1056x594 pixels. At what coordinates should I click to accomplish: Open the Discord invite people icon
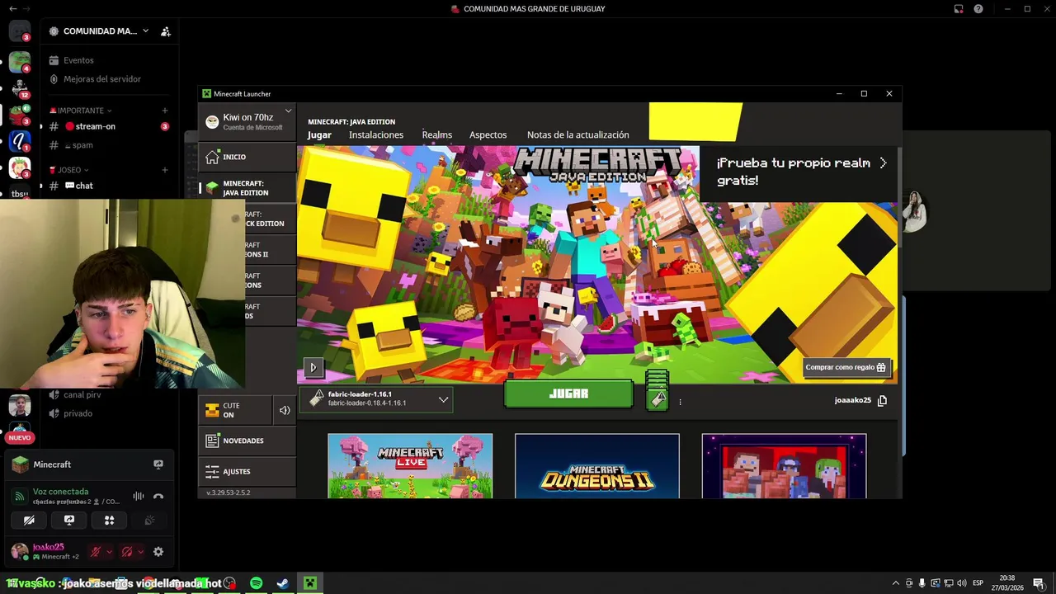click(x=165, y=31)
